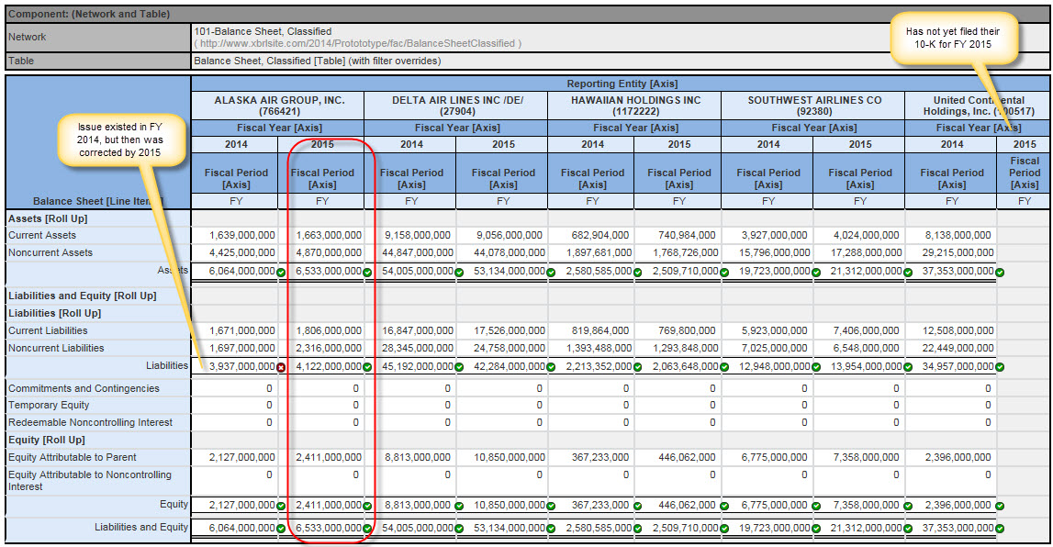Click green check by Delta 2015 Liabilities and Equity
The width and height of the screenshot is (1053, 547).
click(551, 528)
